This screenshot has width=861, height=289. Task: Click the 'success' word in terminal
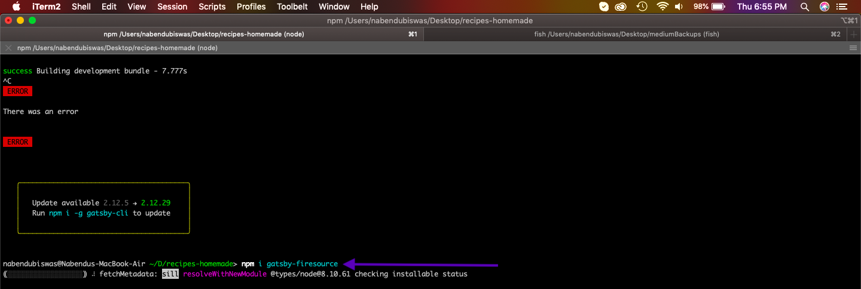point(17,71)
